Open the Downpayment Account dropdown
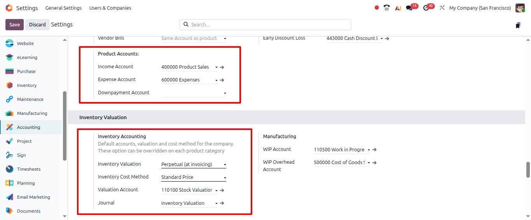Image resolution: width=531 pixels, height=220 pixels. tap(194, 93)
